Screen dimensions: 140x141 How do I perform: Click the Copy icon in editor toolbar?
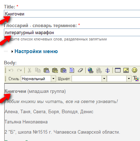coord(38,70)
